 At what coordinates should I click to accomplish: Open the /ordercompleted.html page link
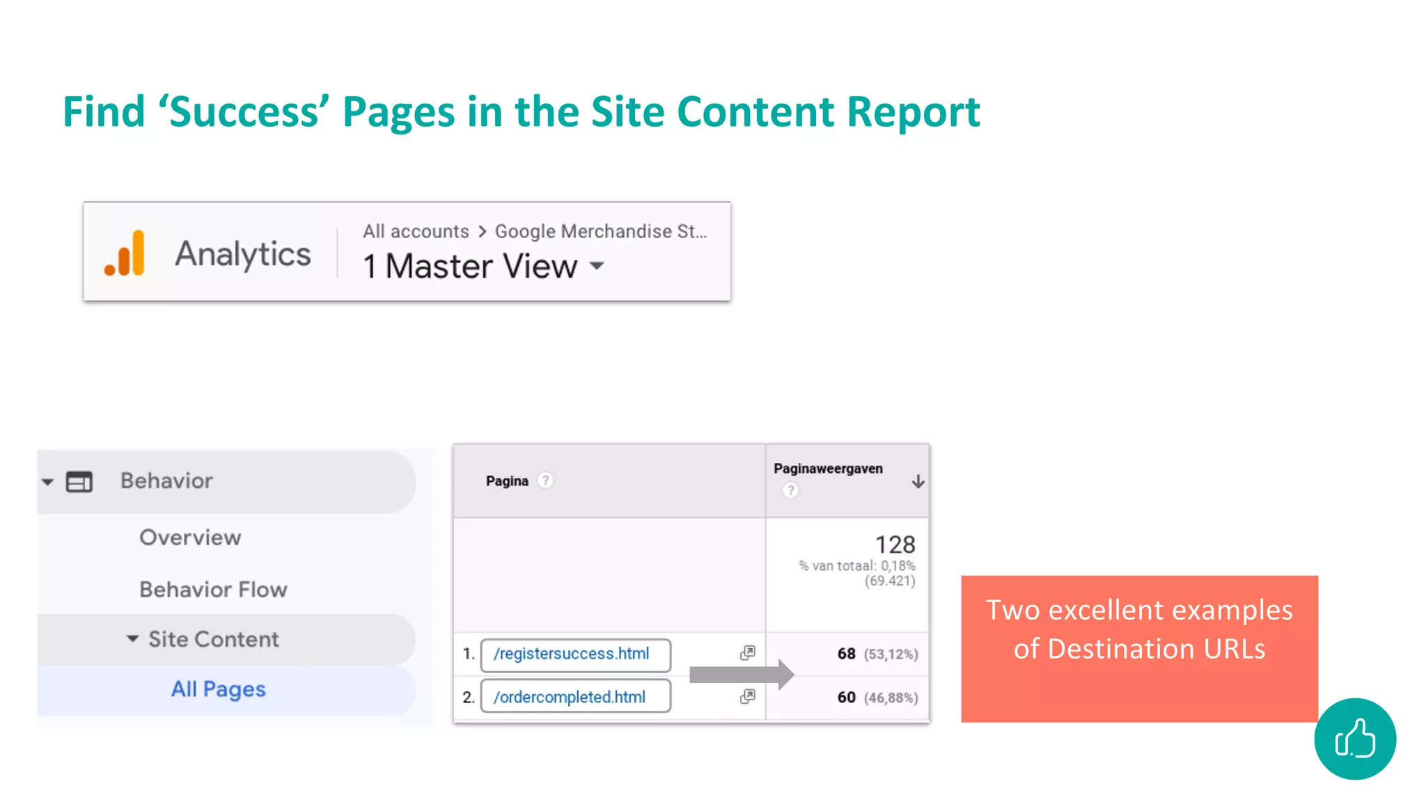tap(570, 697)
